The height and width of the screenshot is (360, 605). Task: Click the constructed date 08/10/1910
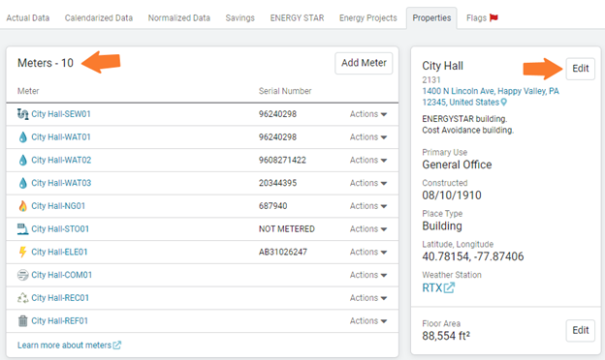[x=452, y=195]
